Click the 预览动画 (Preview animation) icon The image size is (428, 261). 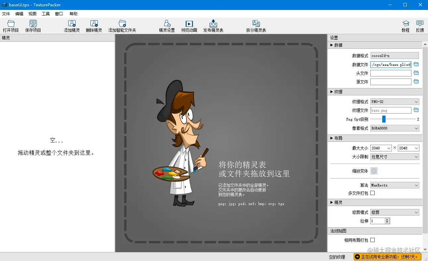[189, 24]
